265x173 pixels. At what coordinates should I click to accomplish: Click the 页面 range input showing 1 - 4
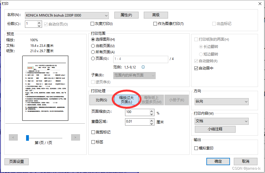point(140,59)
